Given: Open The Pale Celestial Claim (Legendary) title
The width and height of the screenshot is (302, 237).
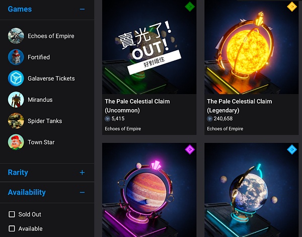Looking at the screenshot, I should (x=240, y=106).
